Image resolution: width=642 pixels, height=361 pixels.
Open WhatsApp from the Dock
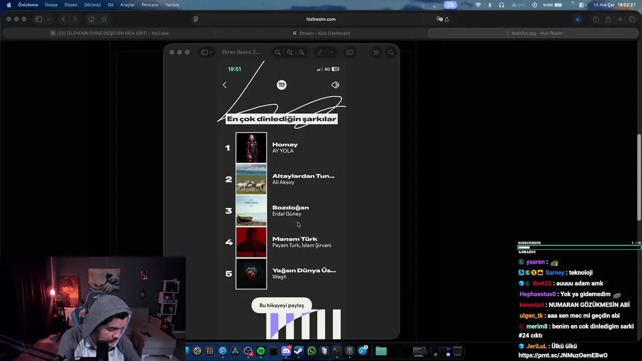(311, 351)
